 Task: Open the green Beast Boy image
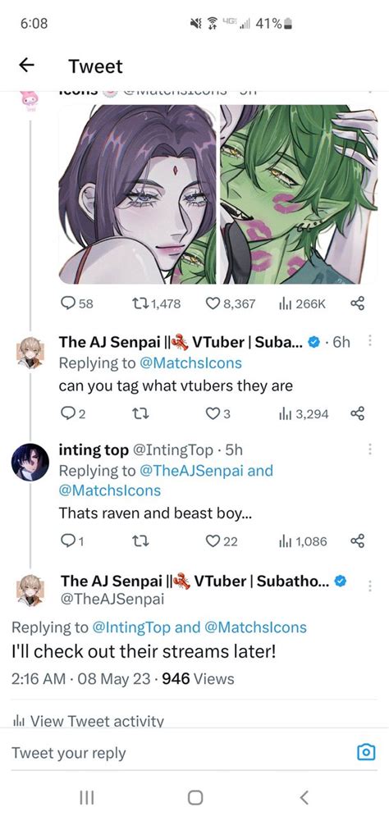tap(299, 194)
